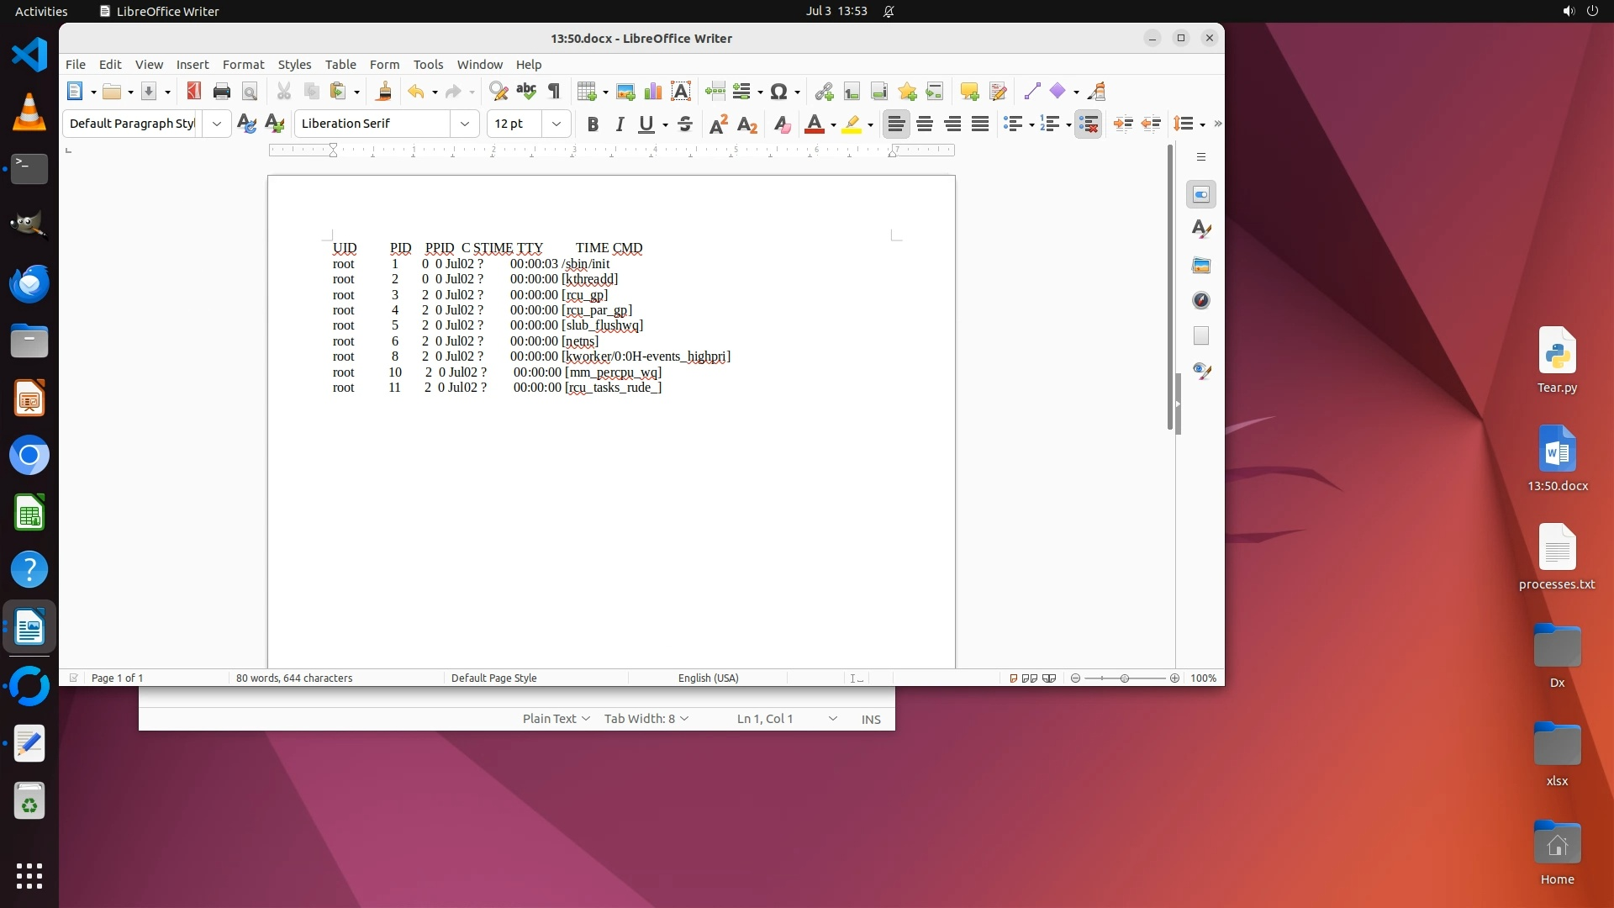
Task: Open the paragraph style dropdown arrow
Action: 216,124
